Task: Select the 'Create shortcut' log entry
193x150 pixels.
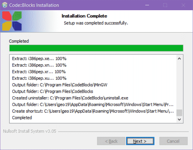Action: [x=93, y=111]
